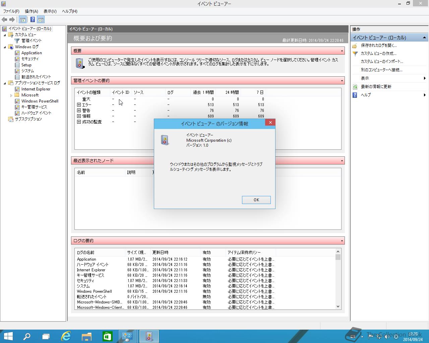Open the ヘルプ(H) menu

pyautogui.click(x=70, y=11)
